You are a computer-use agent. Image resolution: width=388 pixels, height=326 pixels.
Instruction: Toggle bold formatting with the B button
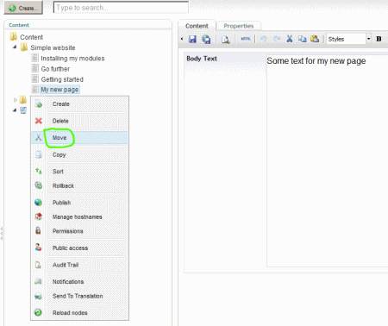[x=379, y=39]
